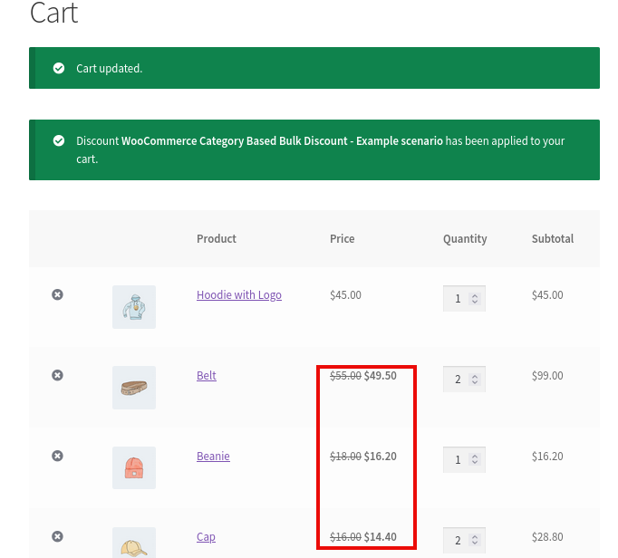
Task: Click the Cap quantity stepper arrows
Action: pyautogui.click(x=475, y=541)
